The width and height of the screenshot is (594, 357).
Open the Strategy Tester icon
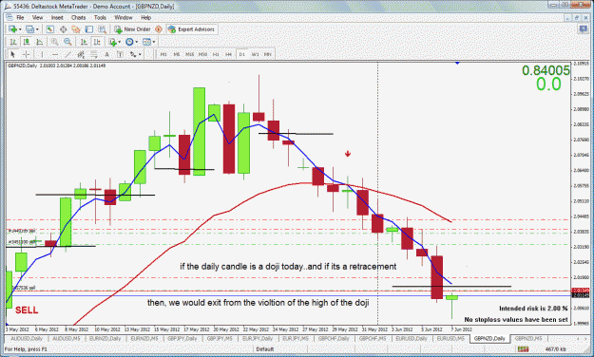[x=103, y=29]
